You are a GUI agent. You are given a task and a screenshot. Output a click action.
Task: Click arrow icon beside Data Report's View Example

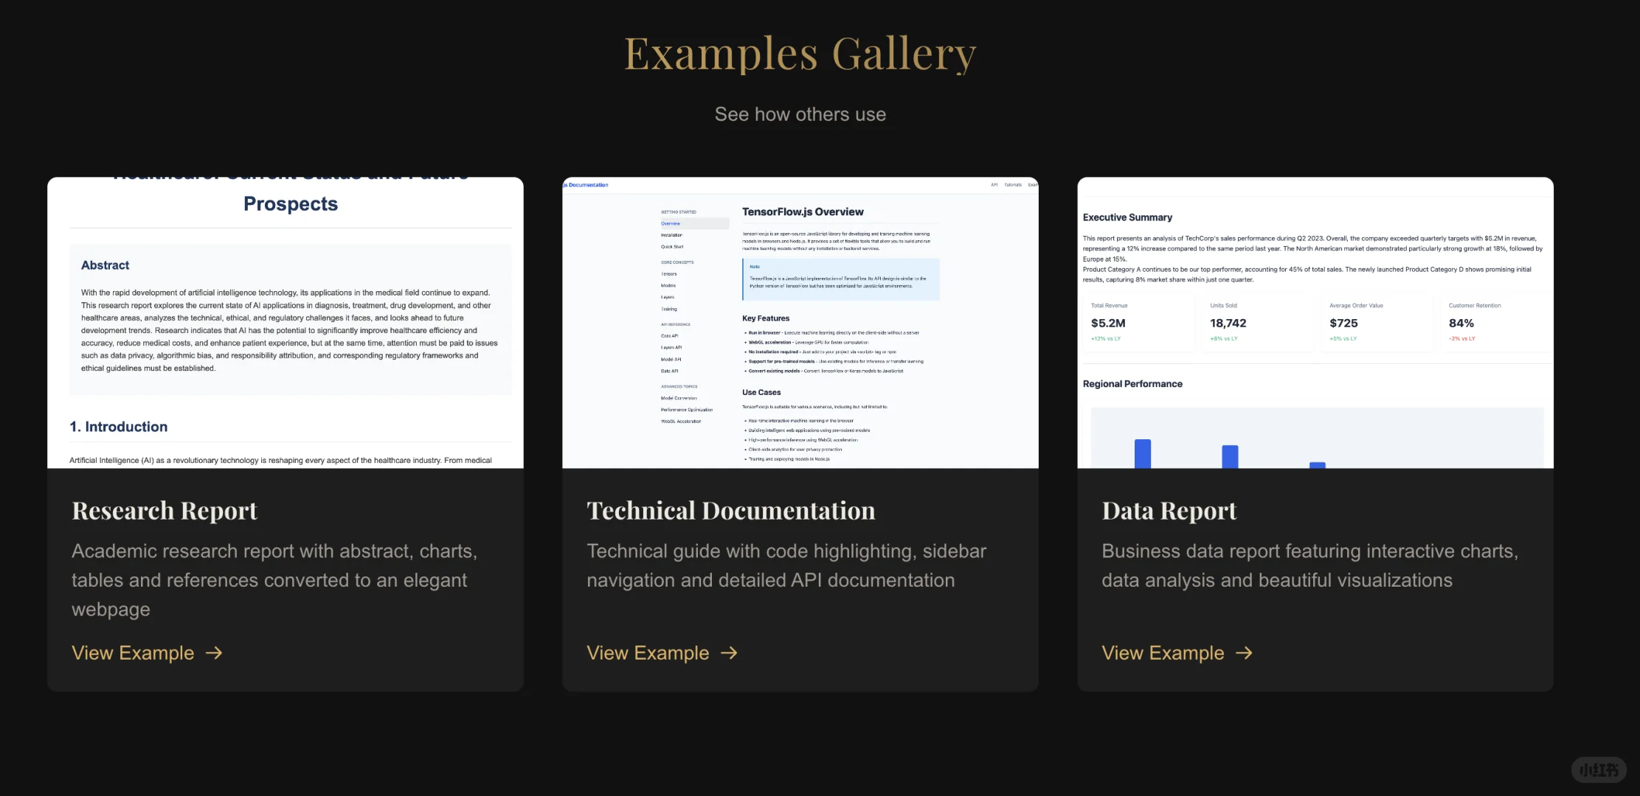click(1244, 653)
